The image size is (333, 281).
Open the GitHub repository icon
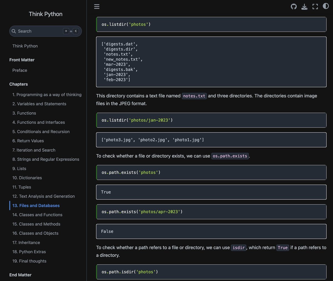point(294,6)
